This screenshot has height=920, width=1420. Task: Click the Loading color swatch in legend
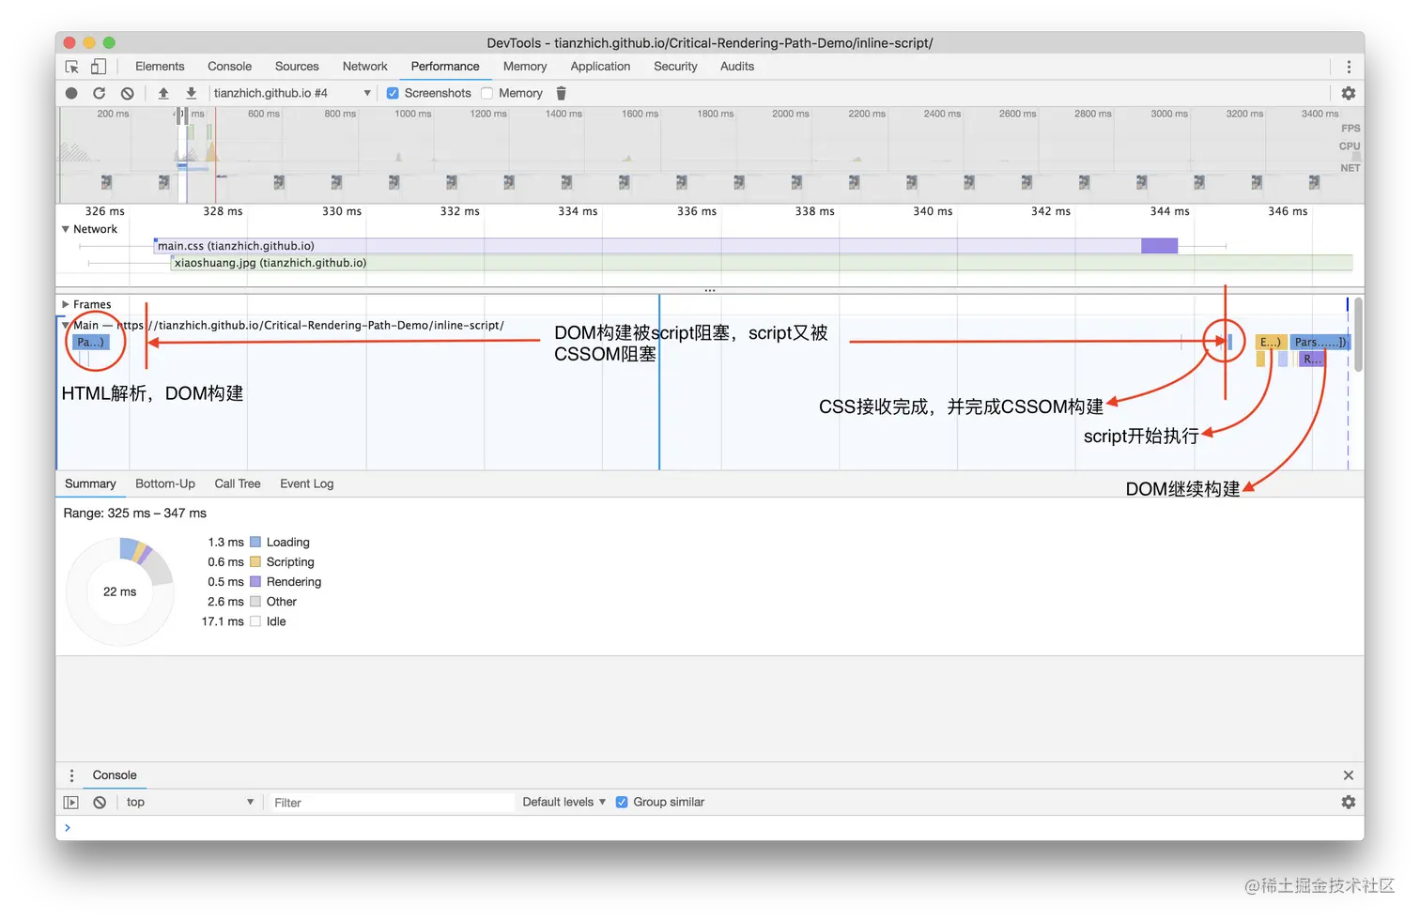[x=255, y=543]
